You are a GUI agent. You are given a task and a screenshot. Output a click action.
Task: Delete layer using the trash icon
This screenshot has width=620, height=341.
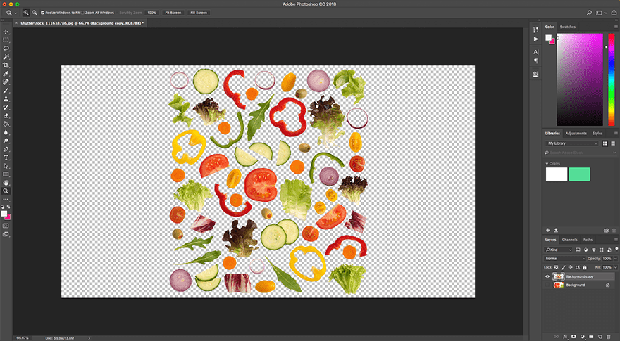pos(607,336)
